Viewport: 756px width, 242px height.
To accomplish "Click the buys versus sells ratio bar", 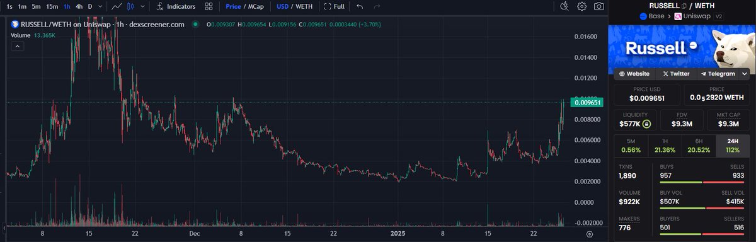I will (x=702, y=182).
